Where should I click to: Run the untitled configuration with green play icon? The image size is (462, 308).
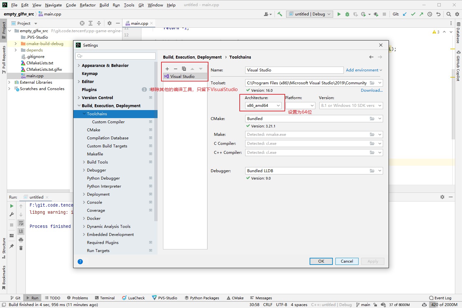point(339,14)
